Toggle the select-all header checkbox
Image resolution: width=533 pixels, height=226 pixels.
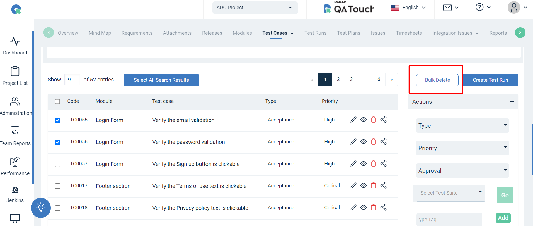pyautogui.click(x=57, y=101)
